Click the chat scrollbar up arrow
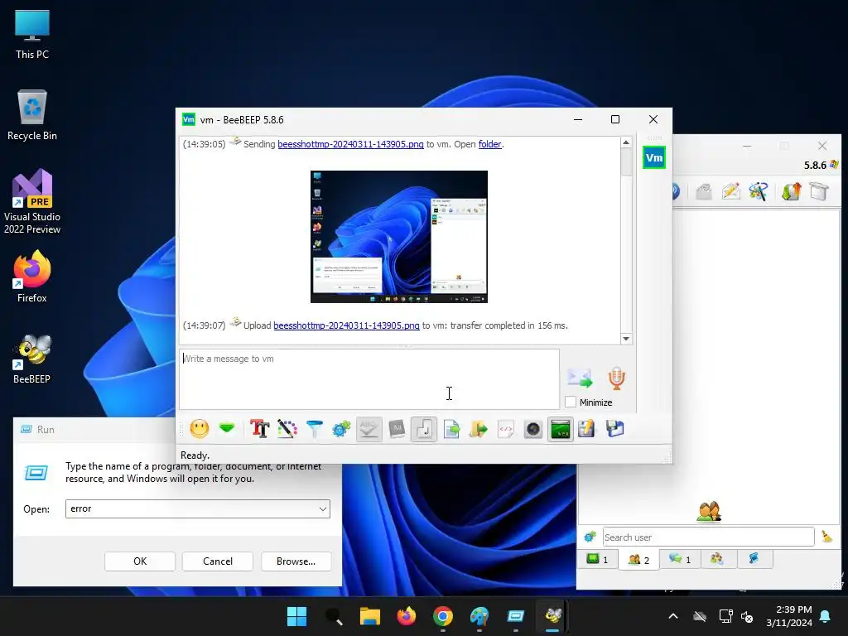The width and height of the screenshot is (848, 636). pyautogui.click(x=626, y=142)
